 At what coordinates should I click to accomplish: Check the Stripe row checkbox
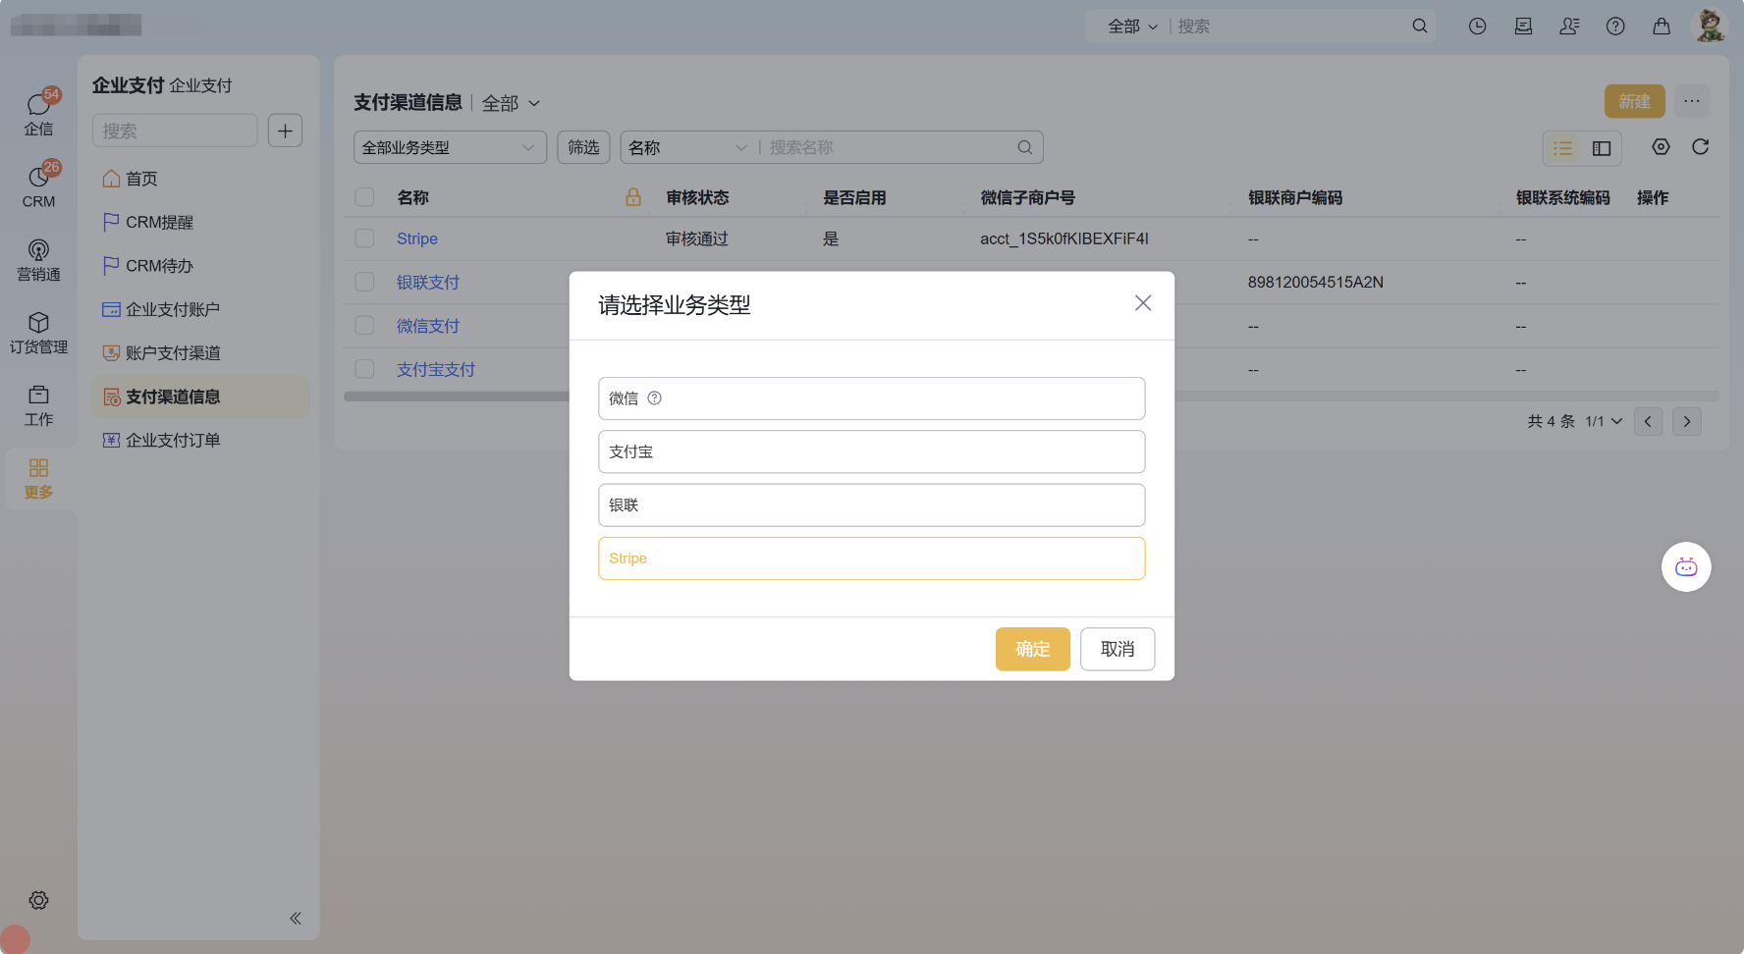(364, 238)
